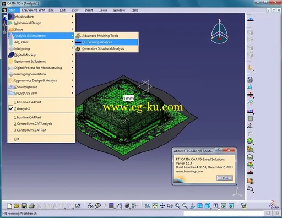Click the New document icon

[9, 206]
